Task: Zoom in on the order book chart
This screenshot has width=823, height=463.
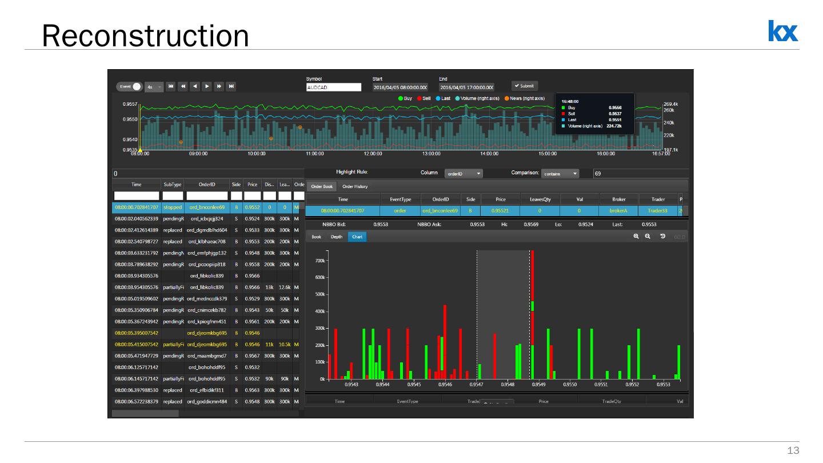Action: click(636, 237)
